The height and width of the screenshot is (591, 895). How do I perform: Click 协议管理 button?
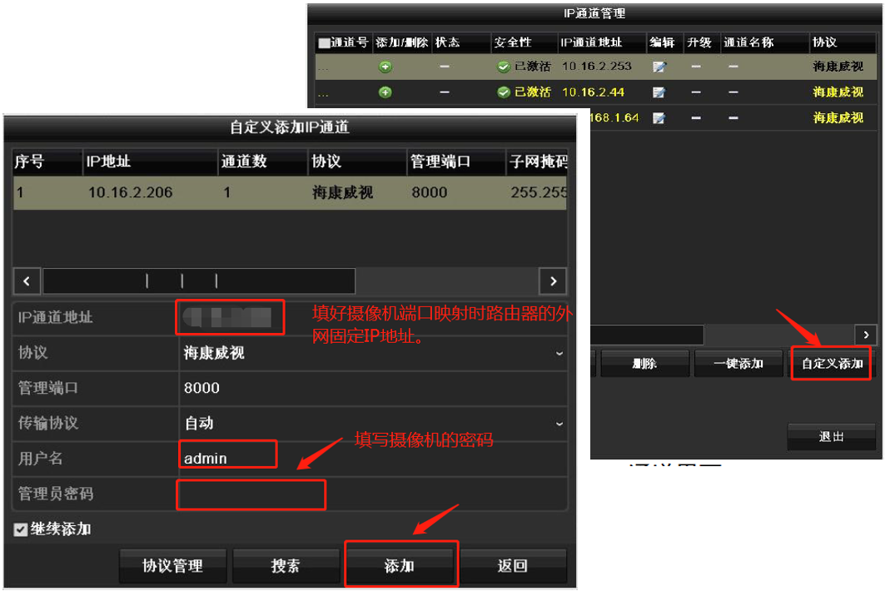click(x=172, y=566)
